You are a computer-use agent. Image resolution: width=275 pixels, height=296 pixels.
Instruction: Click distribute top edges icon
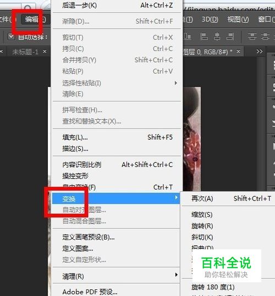click(252, 36)
